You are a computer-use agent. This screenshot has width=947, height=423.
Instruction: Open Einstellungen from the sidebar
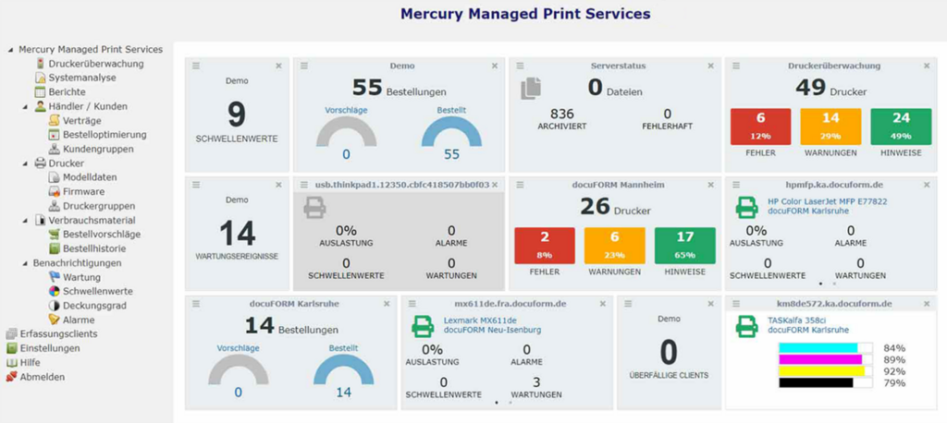tap(50, 348)
